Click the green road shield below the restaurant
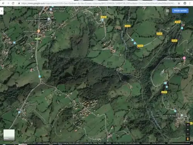This screenshot has width=193, height=145. pyautogui.click(x=37, y=39)
